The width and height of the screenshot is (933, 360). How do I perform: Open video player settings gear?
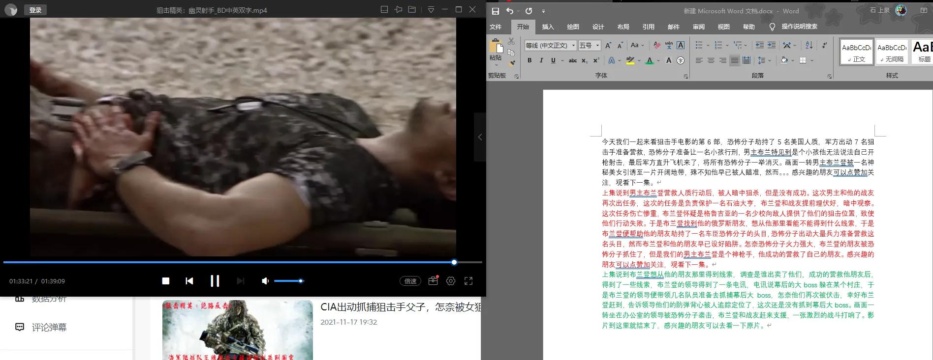tap(451, 281)
